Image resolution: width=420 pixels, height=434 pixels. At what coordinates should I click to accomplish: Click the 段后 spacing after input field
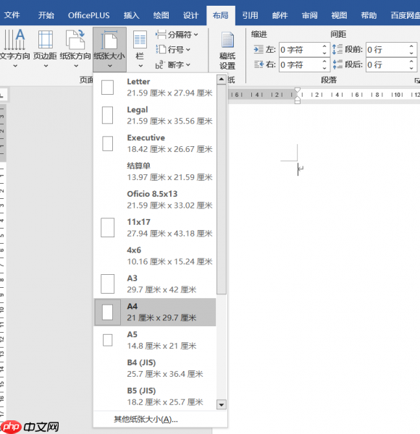click(x=387, y=65)
